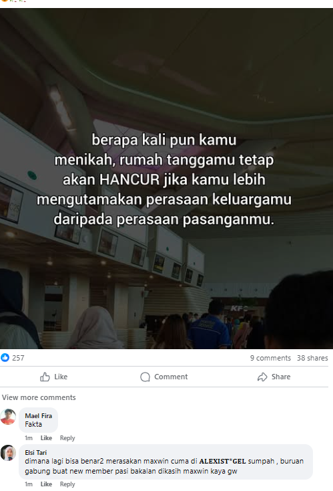Click the Like button text under post
Screen dimensions: 333x491
coord(61,377)
